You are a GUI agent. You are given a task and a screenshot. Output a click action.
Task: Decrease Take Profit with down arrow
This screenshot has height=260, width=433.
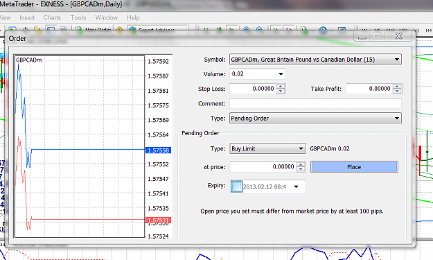pos(397,92)
